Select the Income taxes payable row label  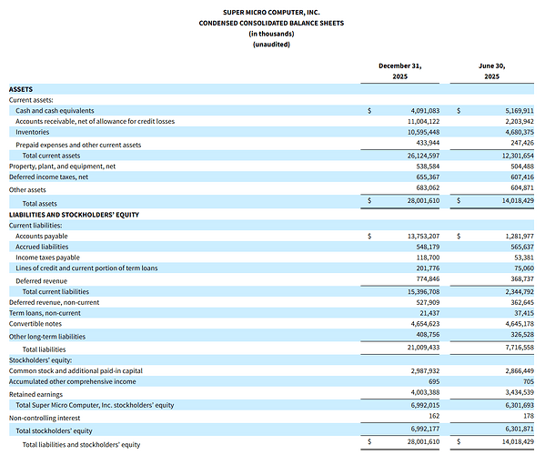[48, 258]
